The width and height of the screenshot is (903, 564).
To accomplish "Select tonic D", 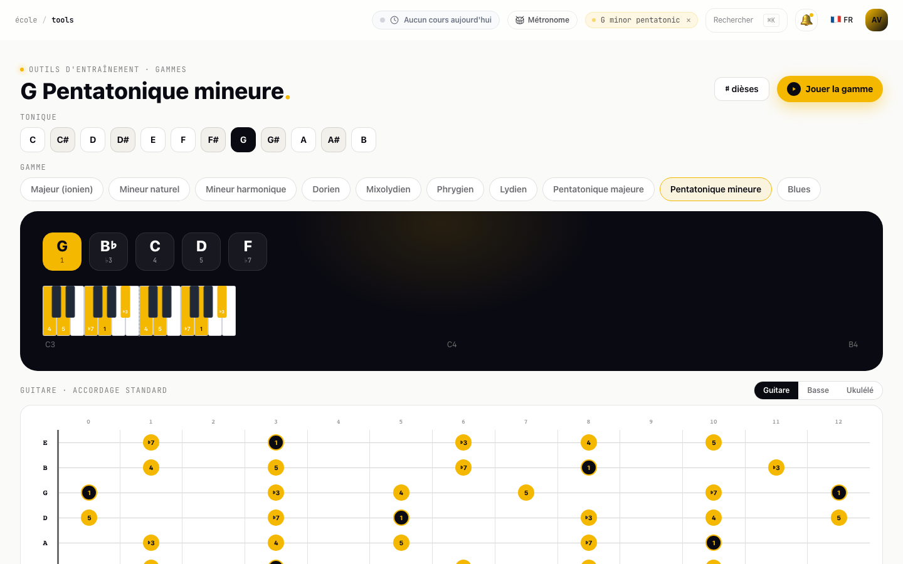I will click(93, 140).
